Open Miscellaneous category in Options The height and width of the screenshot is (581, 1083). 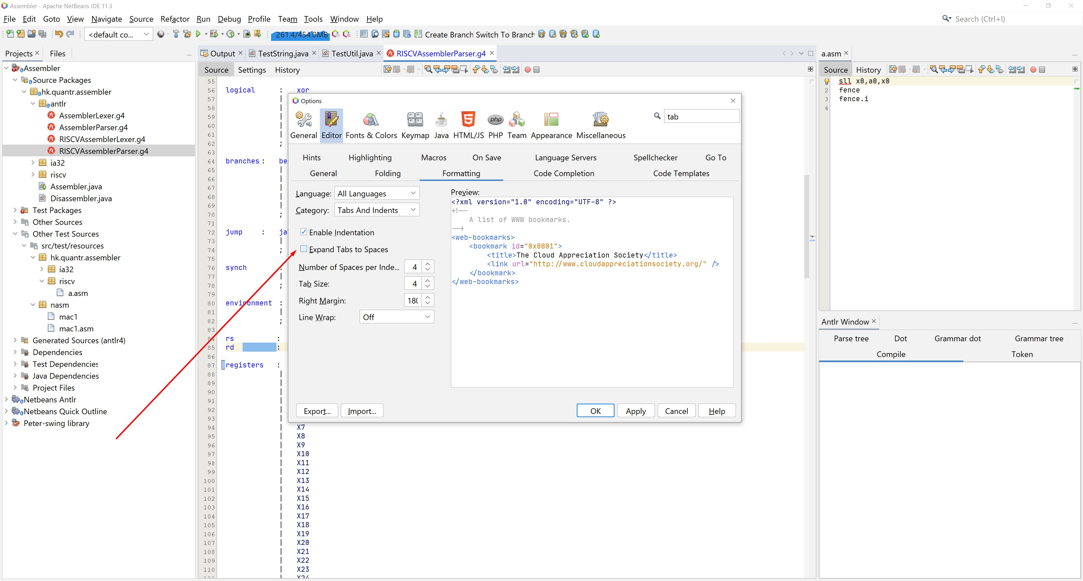tap(601, 125)
